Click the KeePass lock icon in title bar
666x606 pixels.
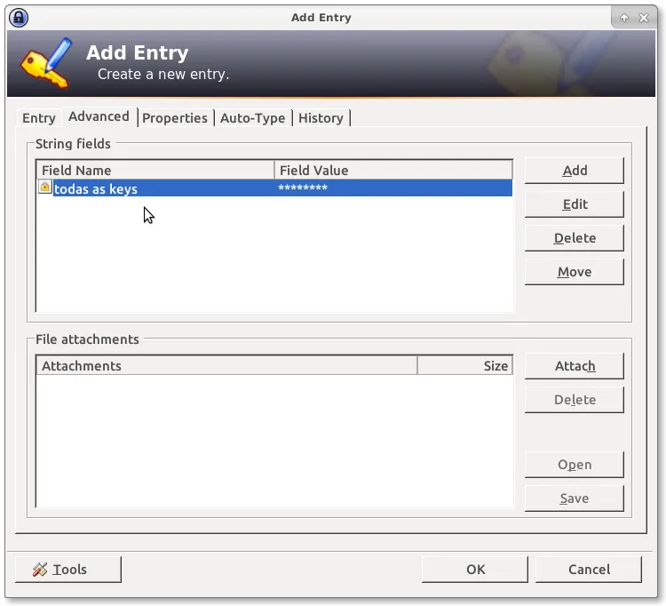coord(19,18)
